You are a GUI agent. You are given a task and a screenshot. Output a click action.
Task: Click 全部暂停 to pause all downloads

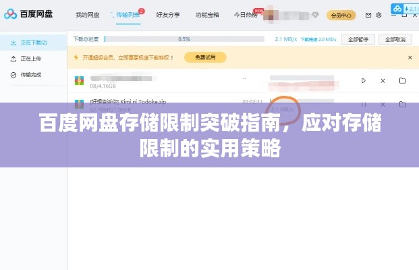[358, 39]
